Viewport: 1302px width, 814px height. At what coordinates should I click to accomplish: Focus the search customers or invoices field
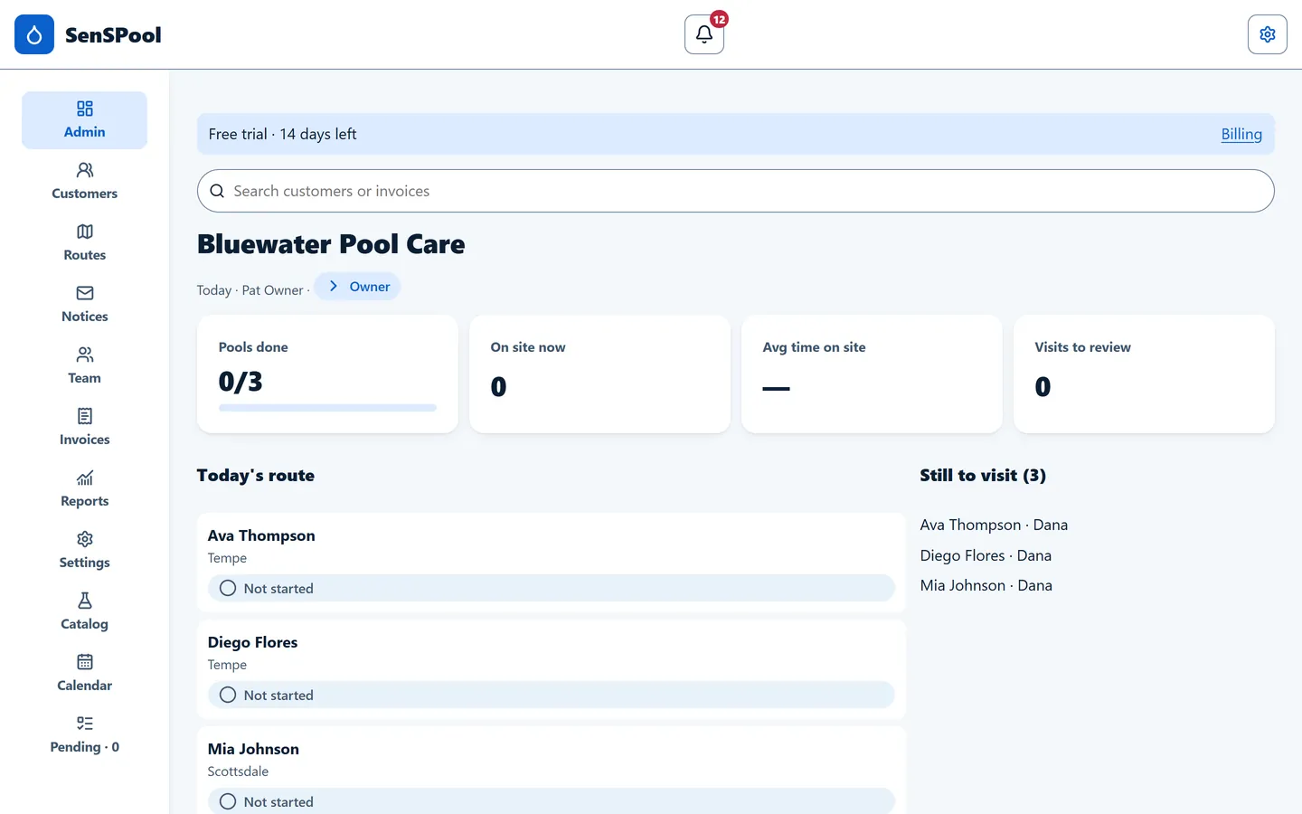point(736,191)
